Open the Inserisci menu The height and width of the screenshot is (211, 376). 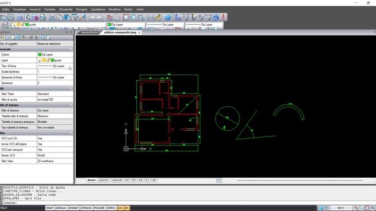pyautogui.click(x=35, y=9)
